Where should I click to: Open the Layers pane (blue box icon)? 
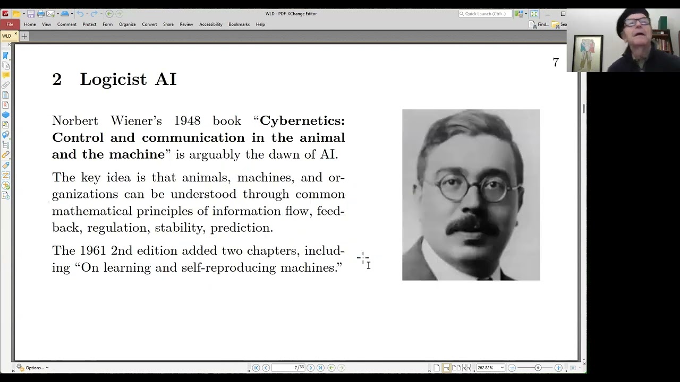click(5, 115)
